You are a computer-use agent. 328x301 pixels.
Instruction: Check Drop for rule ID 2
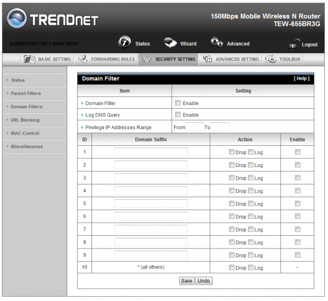pyautogui.click(x=232, y=165)
